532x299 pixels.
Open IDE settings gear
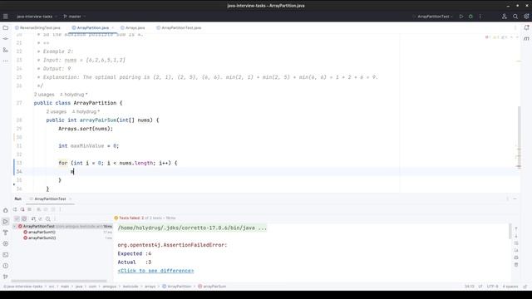tap(526, 17)
